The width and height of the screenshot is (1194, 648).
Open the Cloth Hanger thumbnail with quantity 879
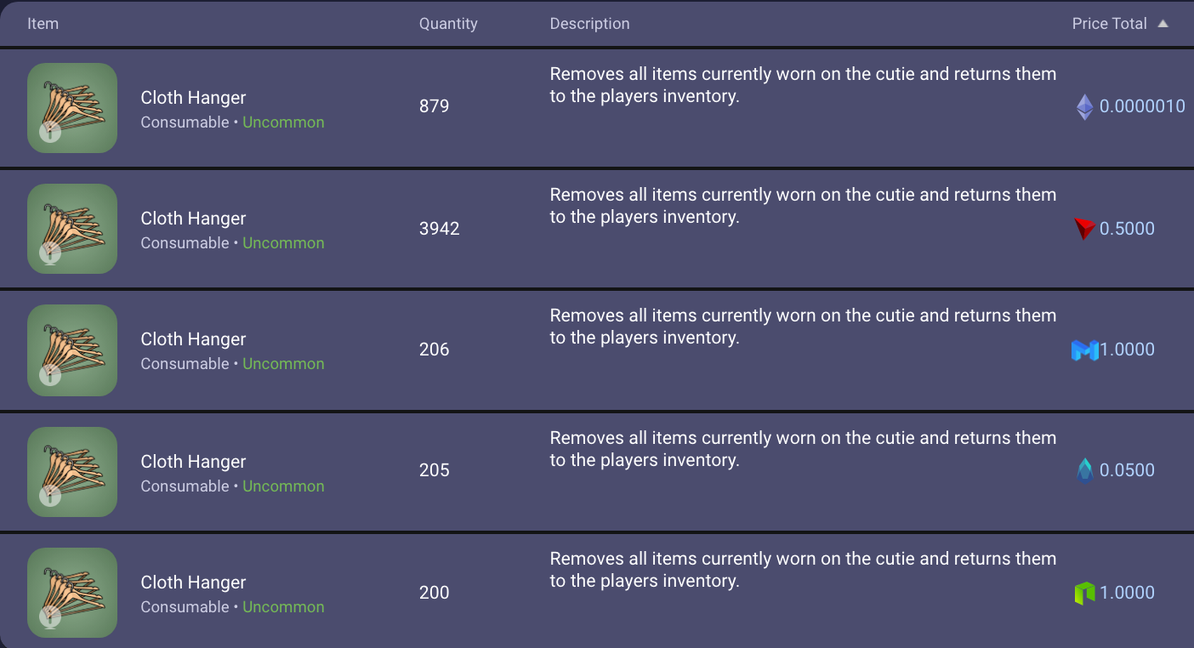tap(72, 108)
